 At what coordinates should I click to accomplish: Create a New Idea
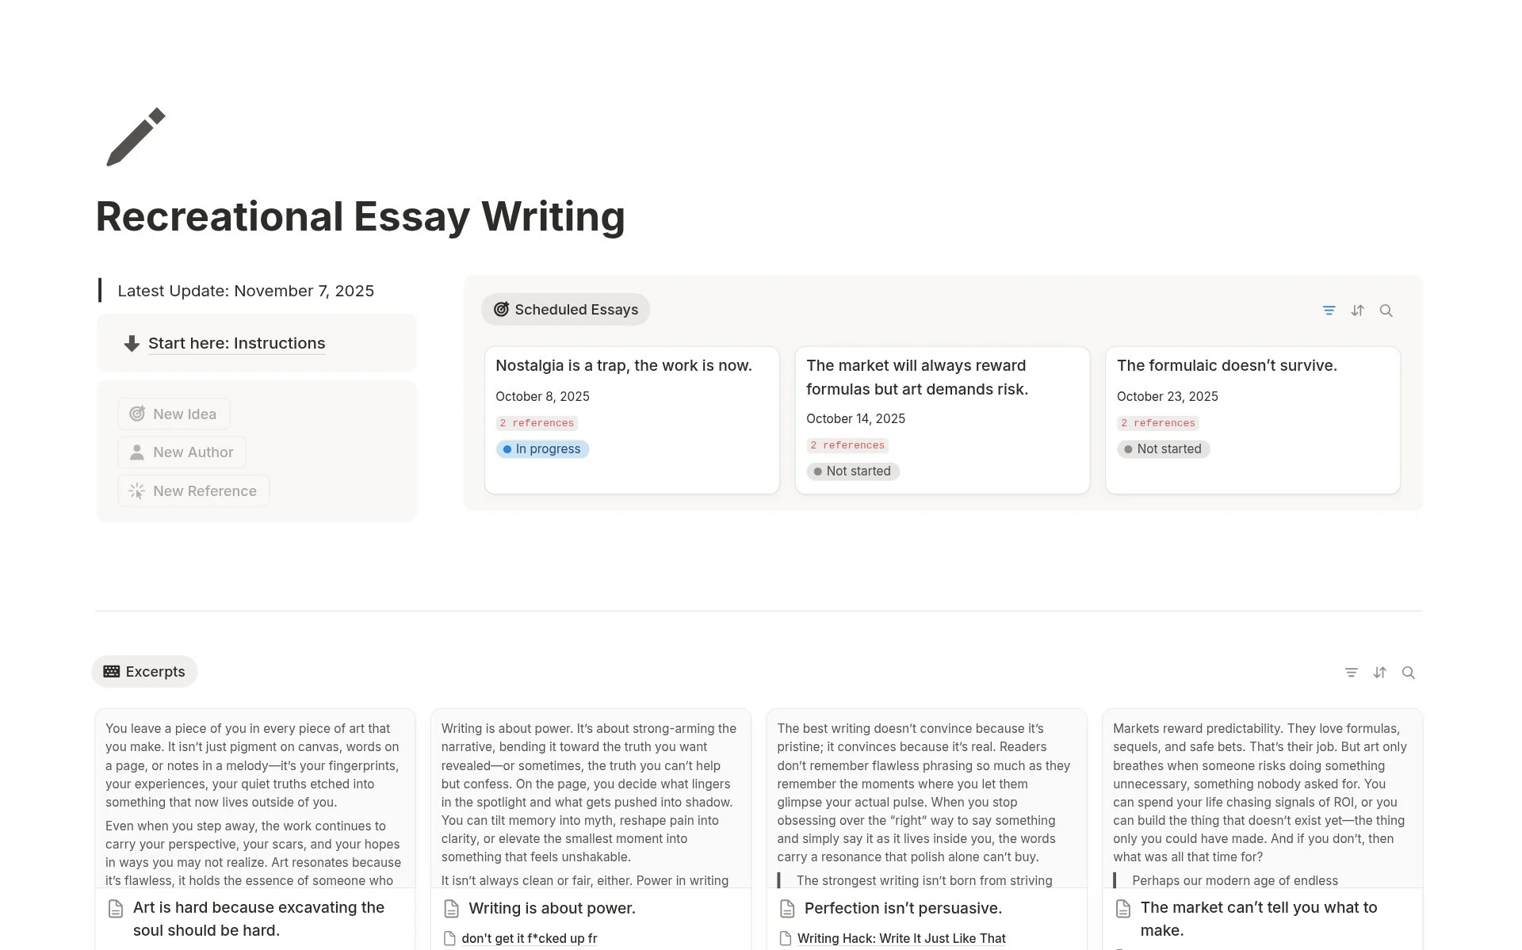[174, 413]
